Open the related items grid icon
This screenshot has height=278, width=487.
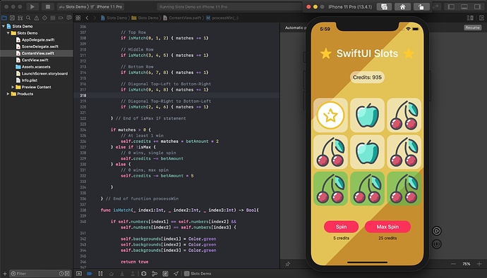tap(78, 18)
